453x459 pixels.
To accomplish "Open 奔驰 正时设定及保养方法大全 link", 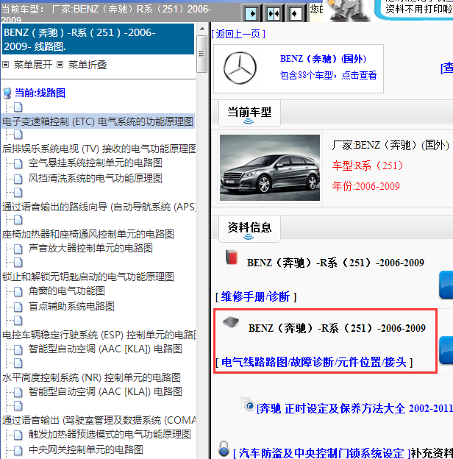I will (354, 408).
